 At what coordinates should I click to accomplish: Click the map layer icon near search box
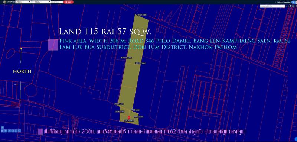click(290, 6)
